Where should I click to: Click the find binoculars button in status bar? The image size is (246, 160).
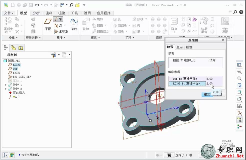click(x=169, y=155)
